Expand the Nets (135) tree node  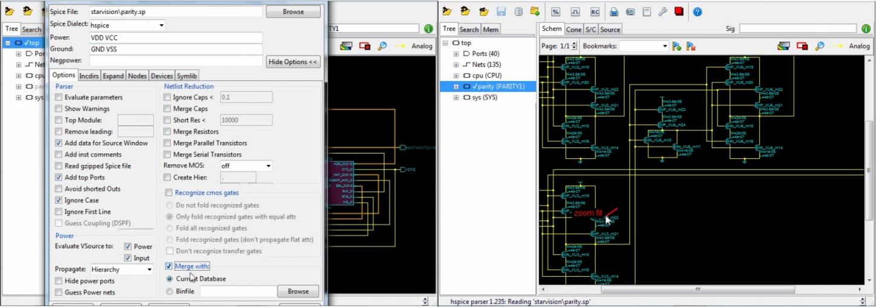[456, 65]
